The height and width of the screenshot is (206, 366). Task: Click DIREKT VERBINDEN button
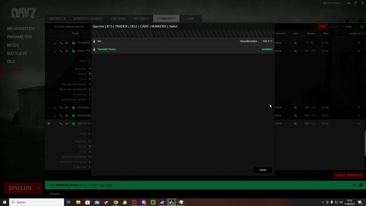[348, 175]
